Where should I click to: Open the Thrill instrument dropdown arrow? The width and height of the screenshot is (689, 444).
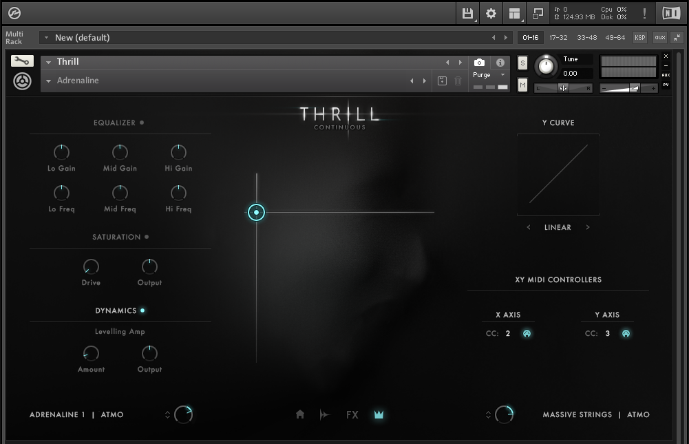(49, 62)
